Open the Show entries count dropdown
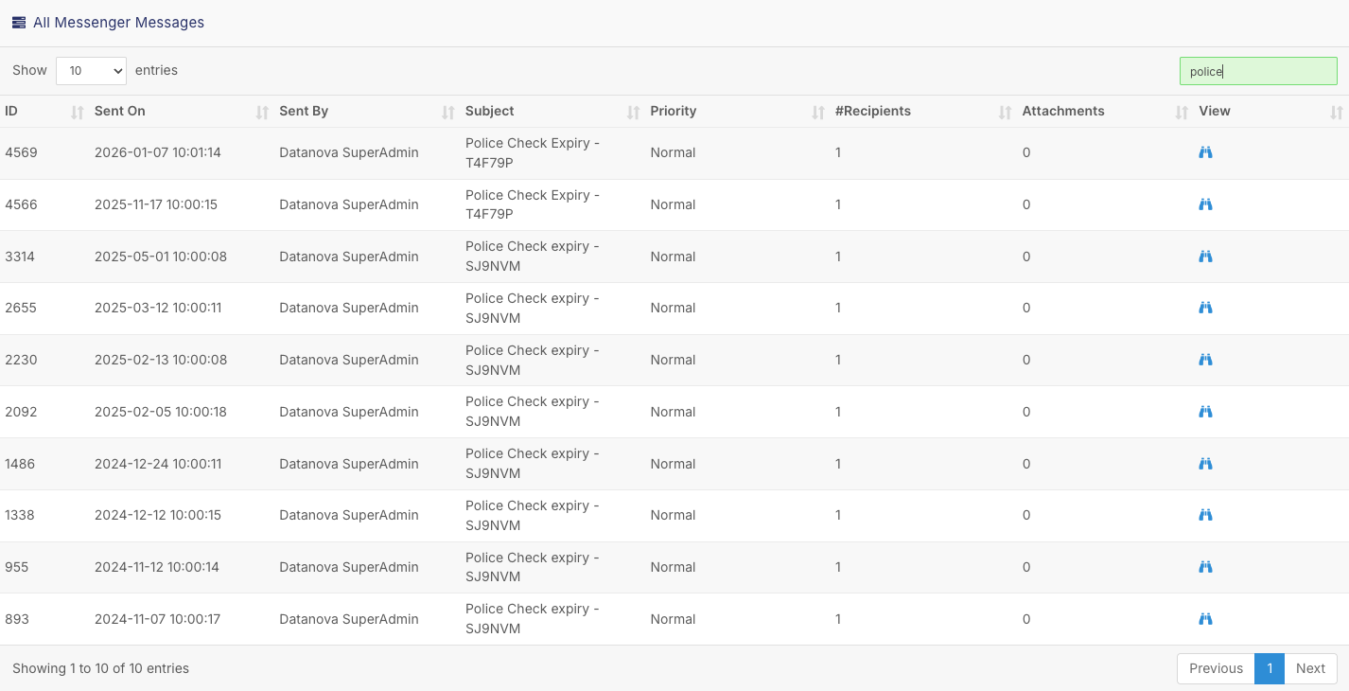The width and height of the screenshot is (1349, 691). (x=91, y=71)
